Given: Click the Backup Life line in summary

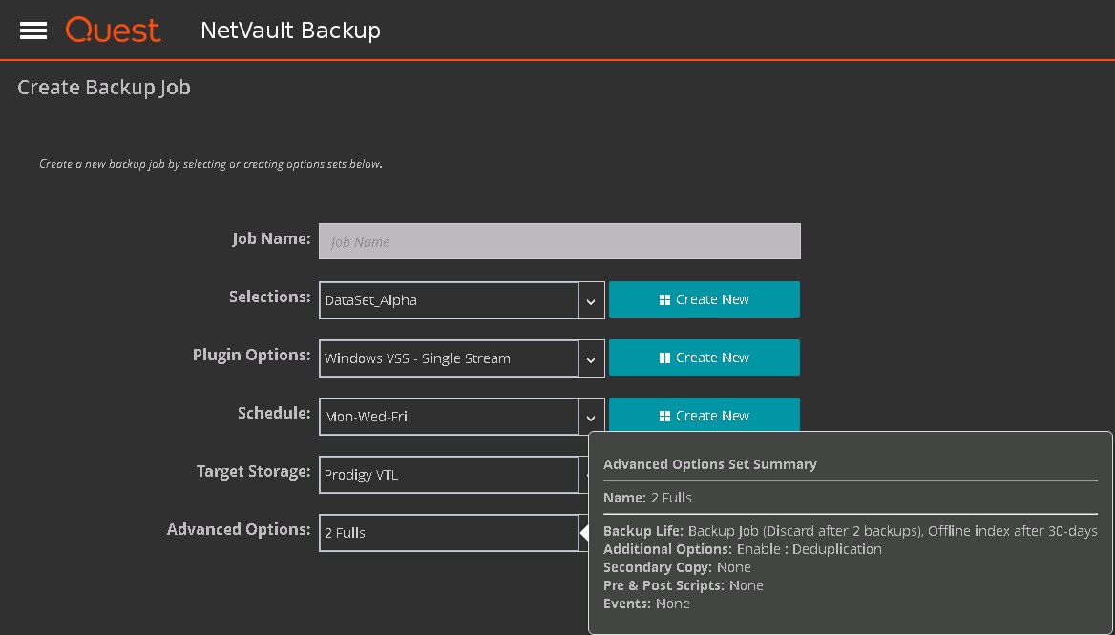Looking at the screenshot, I should tap(850, 531).
